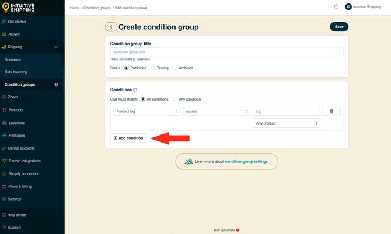Screen dimensions: 391x234
Task: Open Rate blending in sidebar
Action: 16,72
